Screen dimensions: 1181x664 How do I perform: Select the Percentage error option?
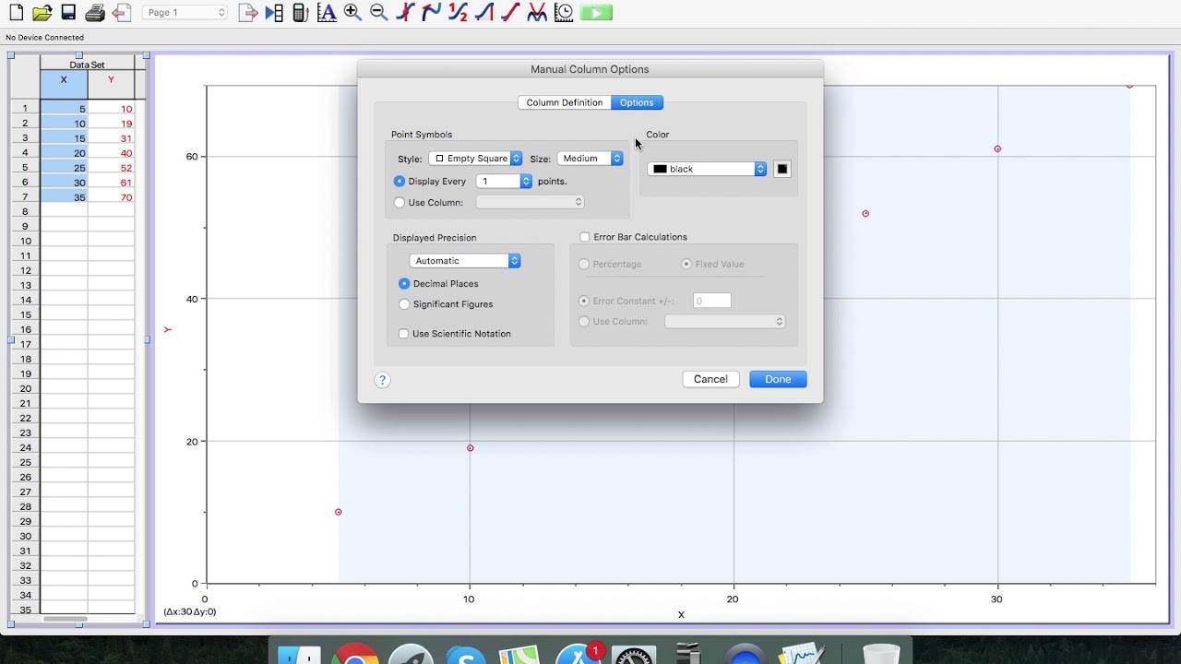point(584,265)
